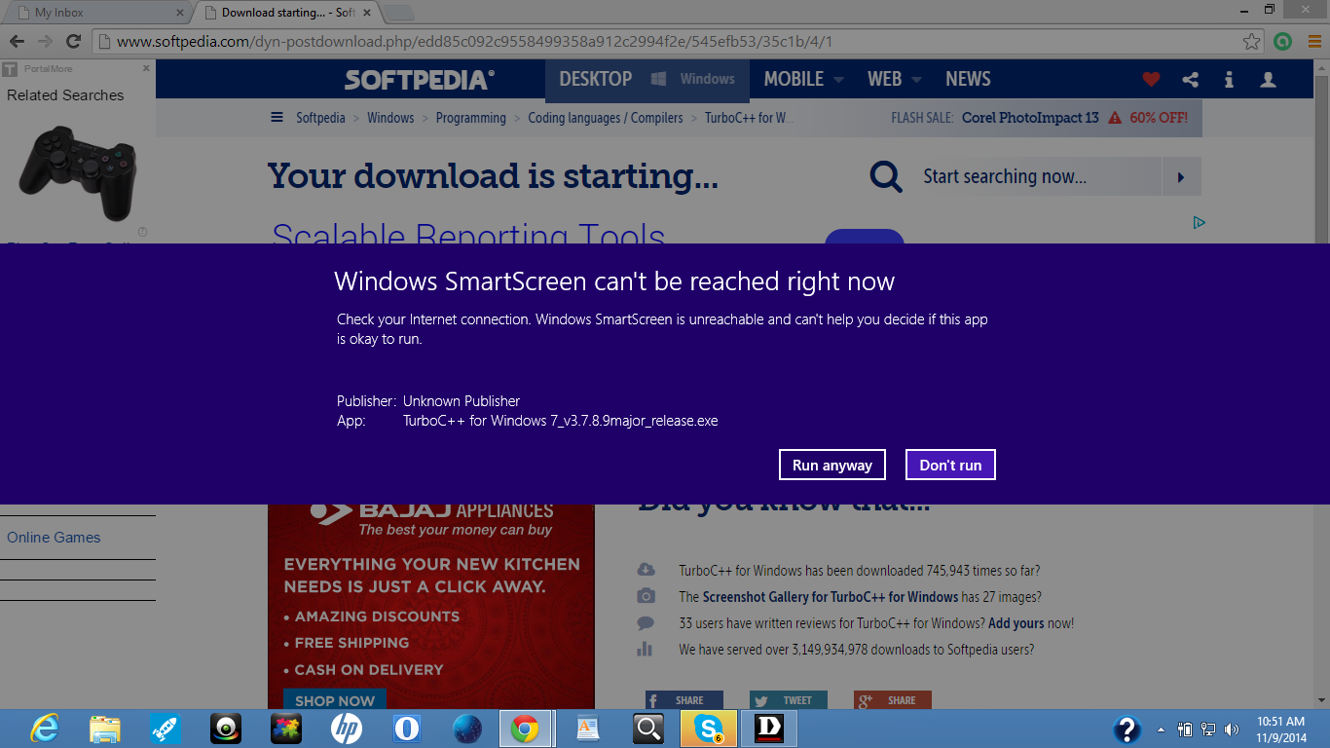
Task: Click the Online Games sidebar link
Action: click(54, 538)
